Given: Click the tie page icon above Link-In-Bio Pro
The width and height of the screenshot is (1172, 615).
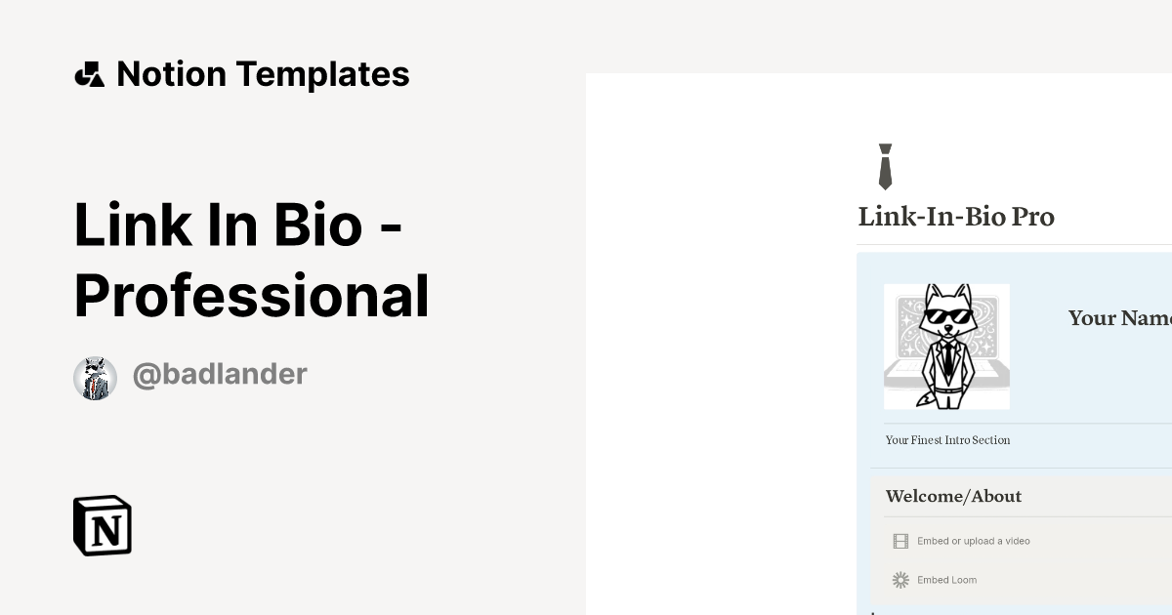Looking at the screenshot, I should coord(886,166).
